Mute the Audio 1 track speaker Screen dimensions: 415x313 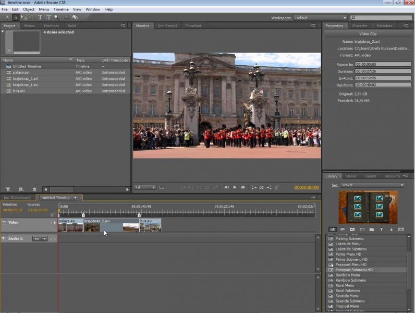4,238
